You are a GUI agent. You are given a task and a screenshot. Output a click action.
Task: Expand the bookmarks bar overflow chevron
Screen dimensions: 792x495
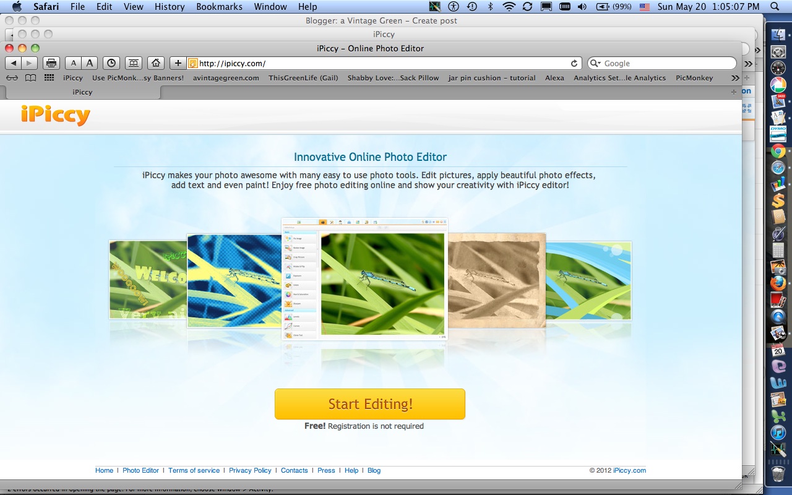click(x=734, y=78)
